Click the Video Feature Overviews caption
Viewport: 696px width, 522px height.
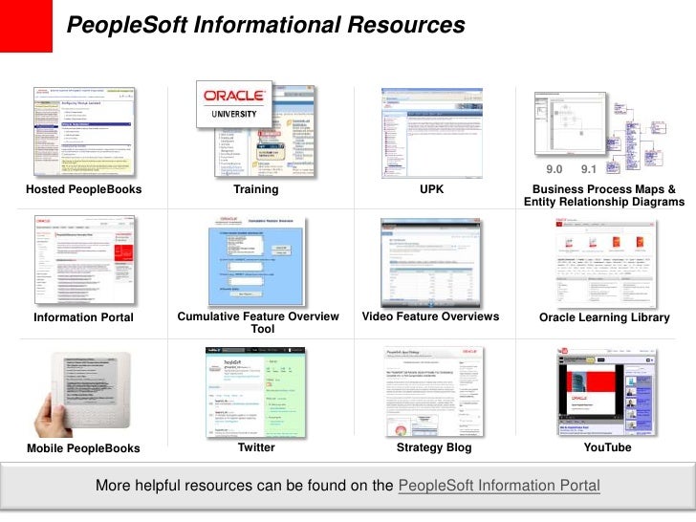coord(430,316)
